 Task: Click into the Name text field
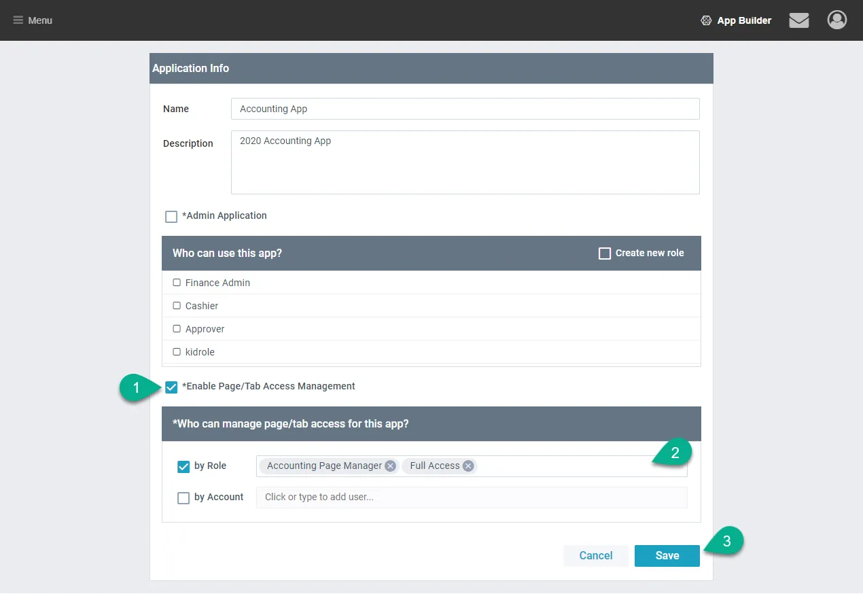(465, 109)
